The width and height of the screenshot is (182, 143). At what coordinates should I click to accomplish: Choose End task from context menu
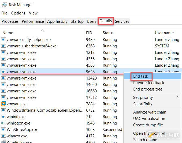tap(153, 76)
